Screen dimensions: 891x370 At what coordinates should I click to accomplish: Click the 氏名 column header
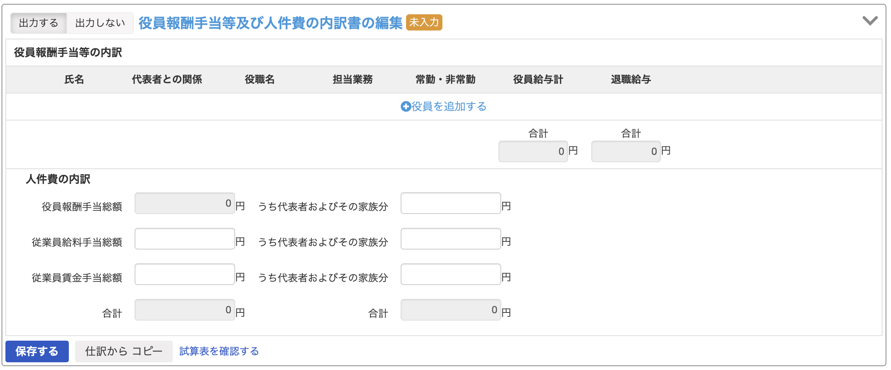pyautogui.click(x=74, y=80)
